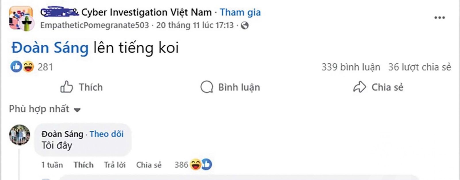The width and height of the screenshot is (460, 180).
Task: Click the haha reaction on Đoàn Sáng's comment
Action: tap(195, 165)
